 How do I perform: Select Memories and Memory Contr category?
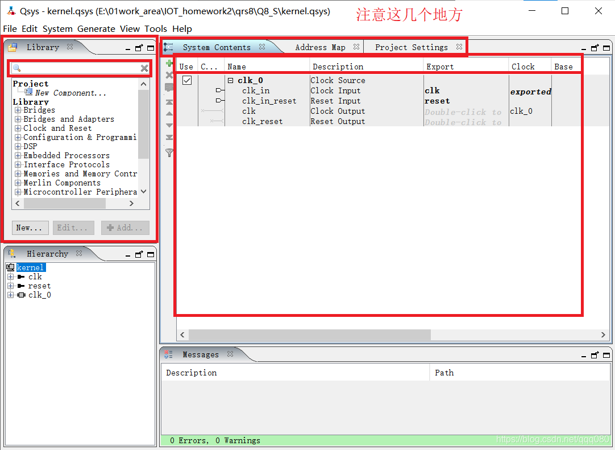(x=80, y=174)
